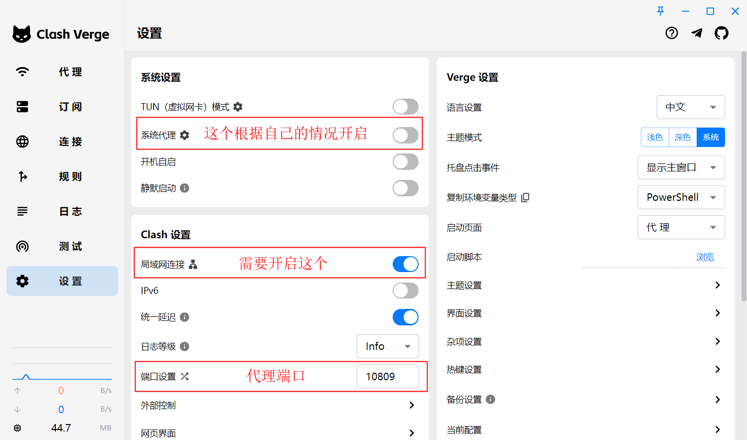
Task: Expand the PowerShell environment type dropdown
Action: (x=681, y=197)
